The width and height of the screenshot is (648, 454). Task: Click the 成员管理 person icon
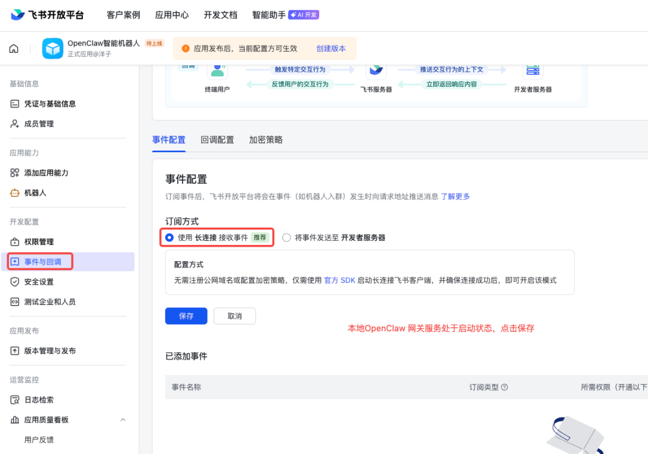click(15, 124)
